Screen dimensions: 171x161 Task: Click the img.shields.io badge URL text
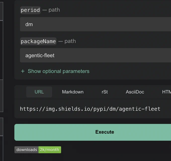(90, 109)
